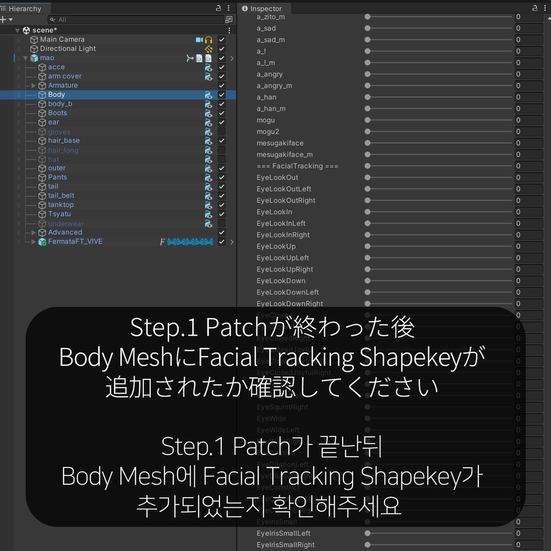Enable the underwear GameObject checkbox
The image size is (551, 551).
tap(222, 223)
